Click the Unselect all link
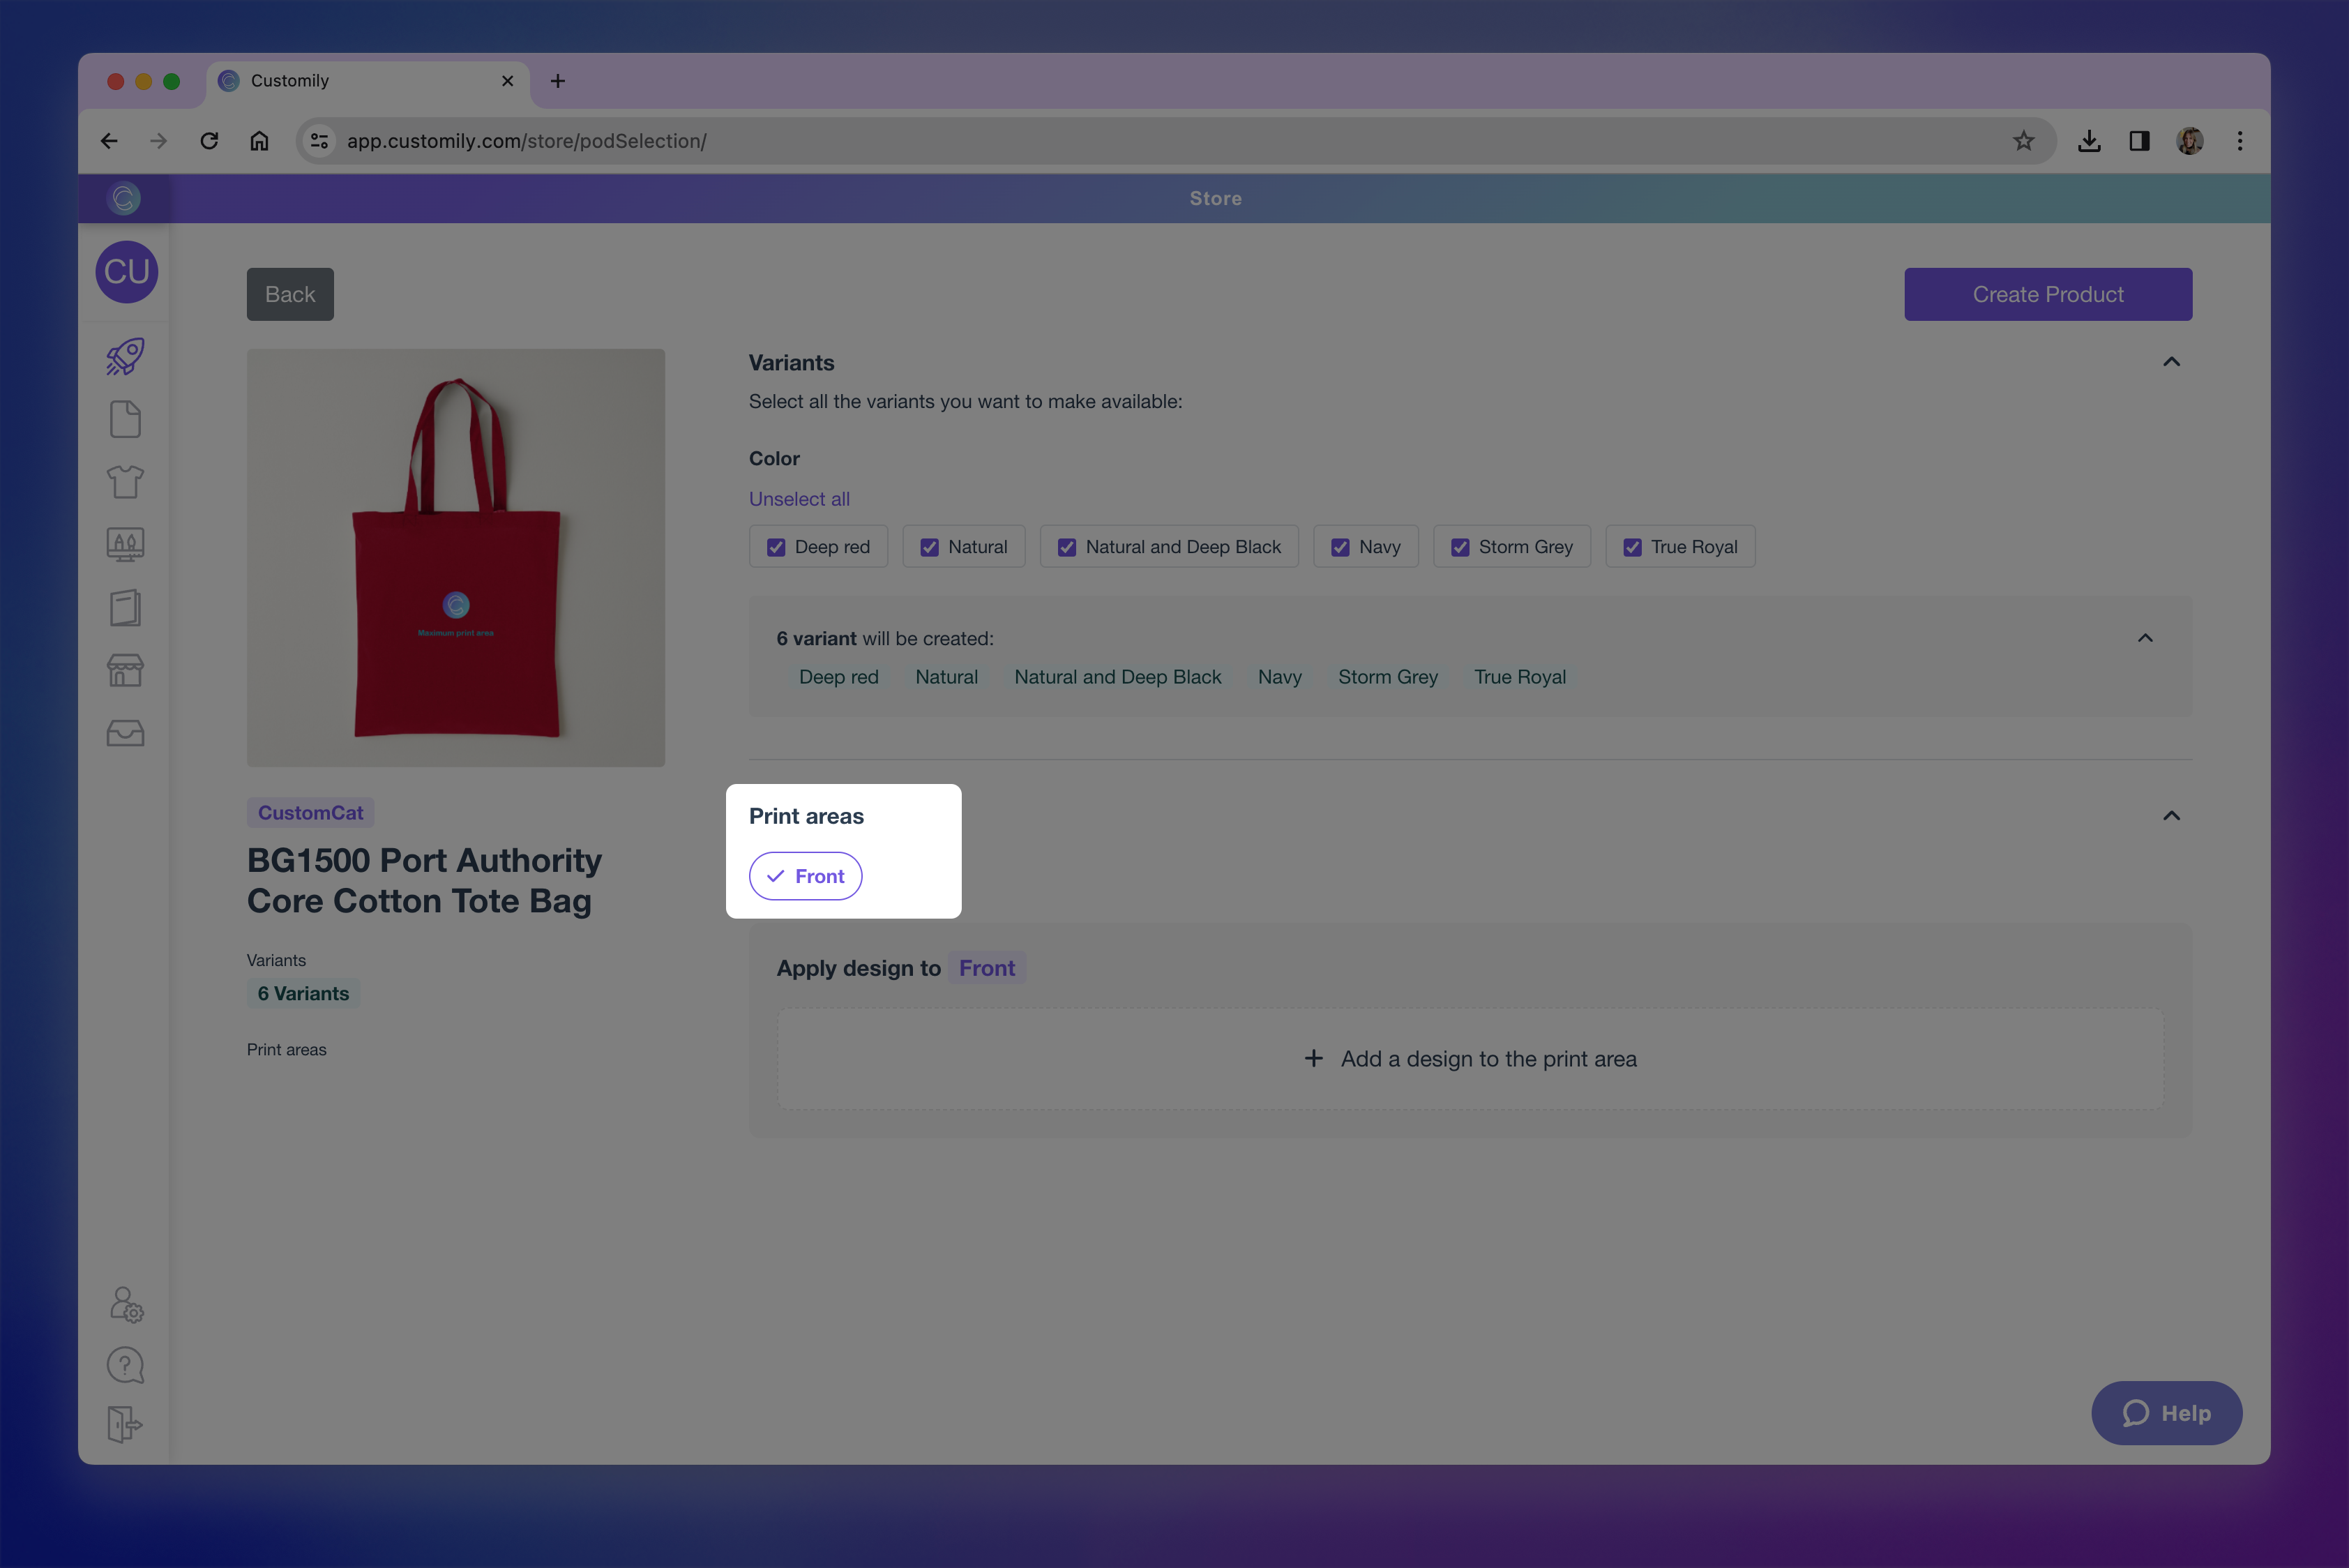The image size is (2349, 1568). click(799, 499)
